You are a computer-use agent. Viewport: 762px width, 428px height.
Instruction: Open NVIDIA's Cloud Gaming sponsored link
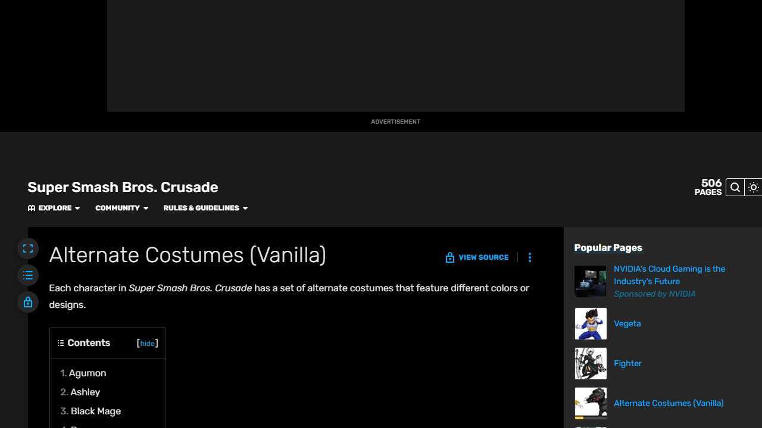coord(669,275)
